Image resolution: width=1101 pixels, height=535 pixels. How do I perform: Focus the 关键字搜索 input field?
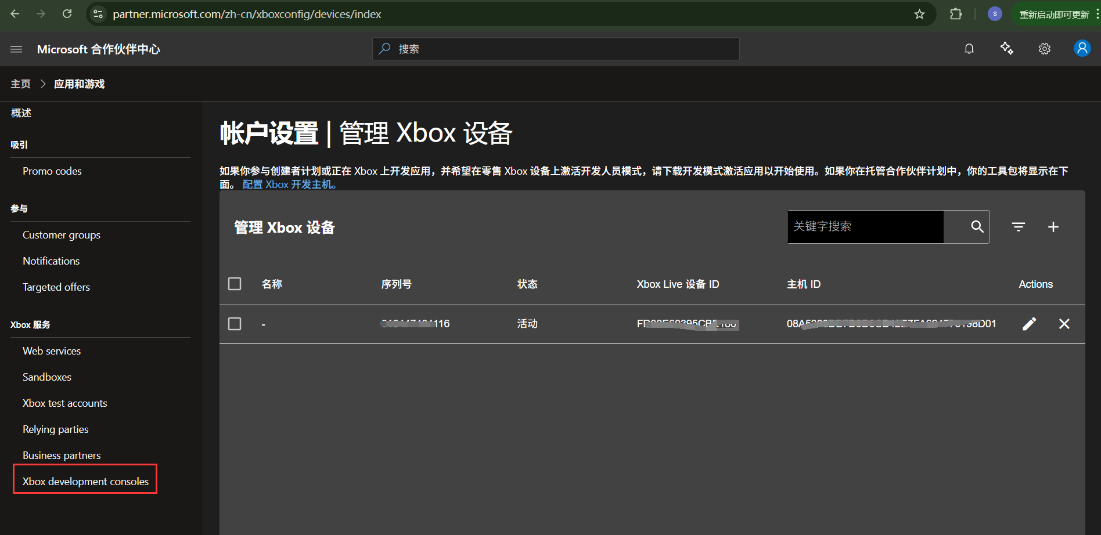coord(865,227)
